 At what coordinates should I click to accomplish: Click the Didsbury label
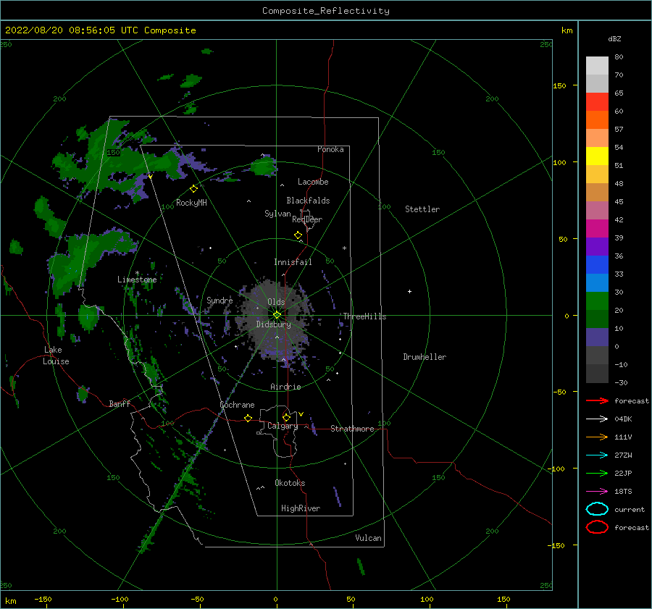tap(273, 324)
